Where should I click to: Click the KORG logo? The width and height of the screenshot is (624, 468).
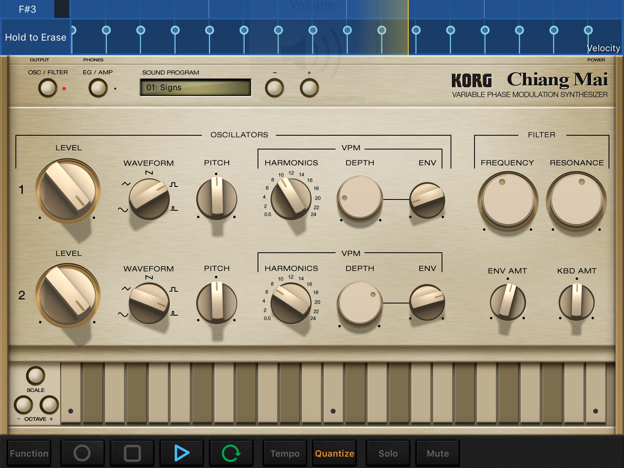472,81
